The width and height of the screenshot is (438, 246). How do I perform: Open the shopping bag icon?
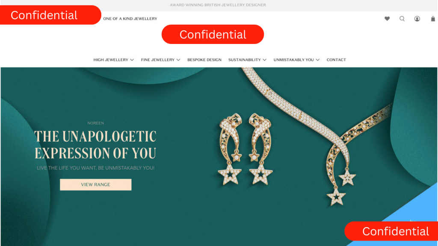433,19
